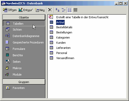This screenshot has height=101, width=129.
Task: Click the Gruppen header button
Action: coord(24,82)
